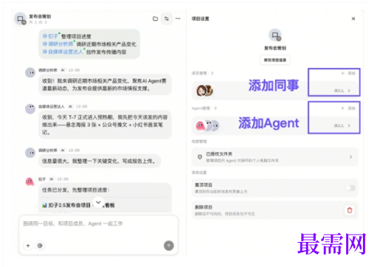Click the pink 扣子 agent avatar in Agent管理 row
Image resolution: width=380 pixels, height=267 pixels.
[x=200, y=126]
